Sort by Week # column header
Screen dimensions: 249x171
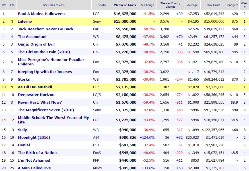pyautogui.click(x=244, y=5)
